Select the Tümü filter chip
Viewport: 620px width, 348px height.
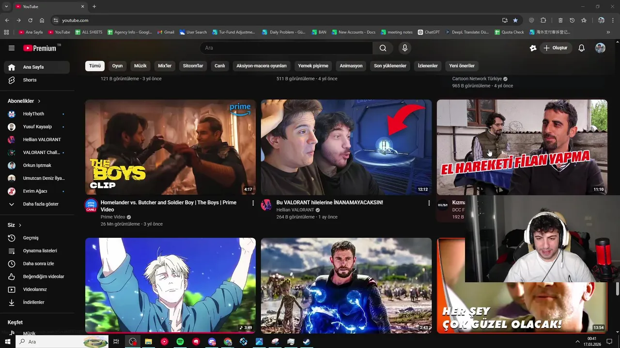(95, 66)
